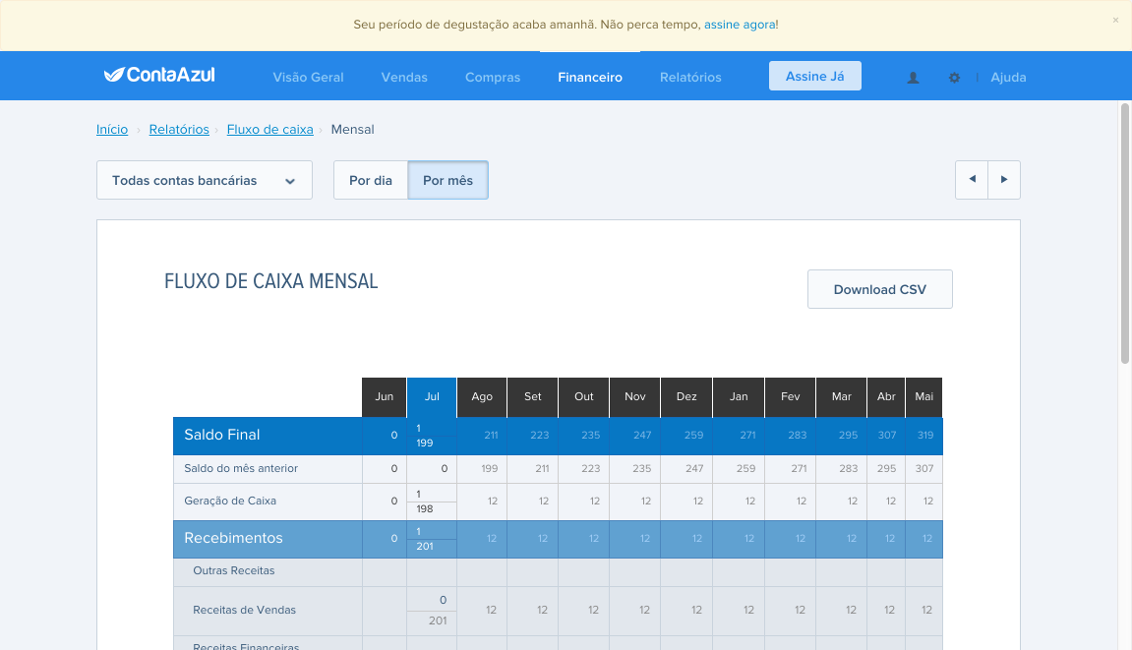
Task: Select the Dez month column header
Action: point(686,397)
